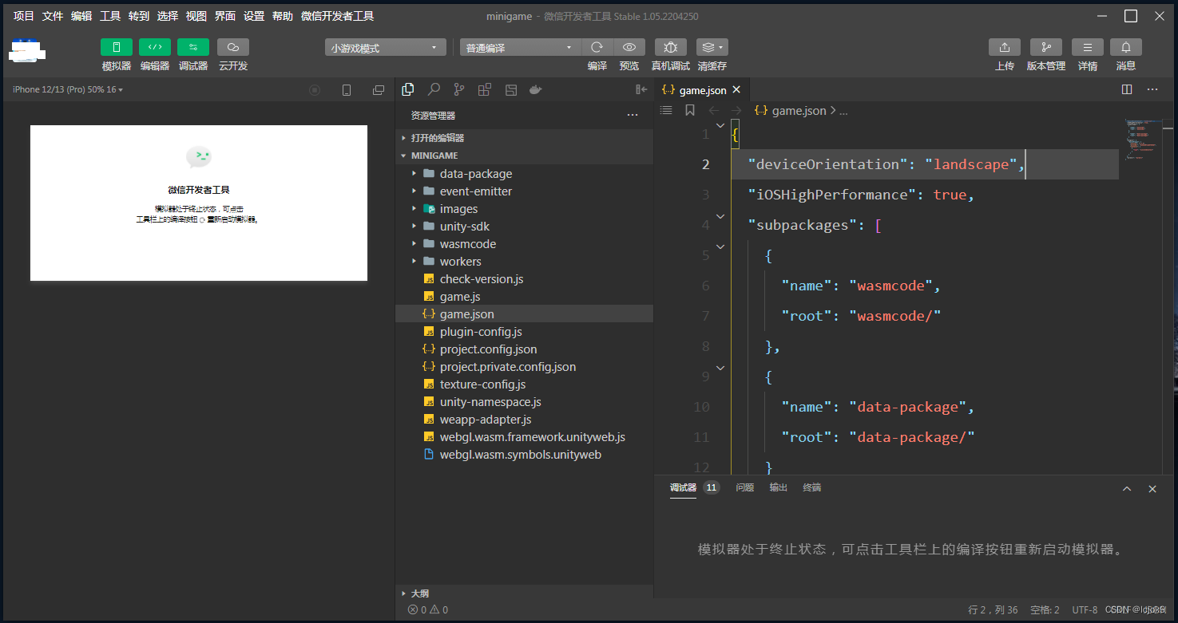Click the simulator phone device icon
1178x623 pixels.
pyautogui.click(x=347, y=90)
